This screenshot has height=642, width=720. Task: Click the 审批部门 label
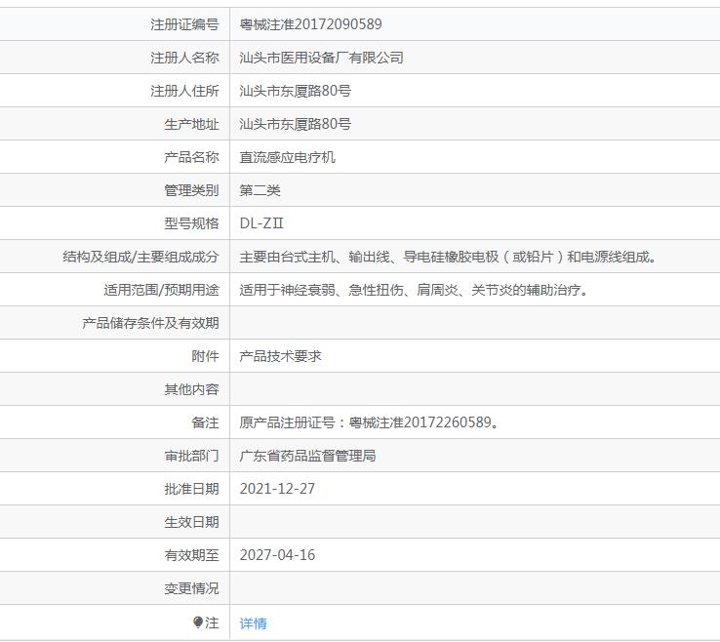[191, 456]
